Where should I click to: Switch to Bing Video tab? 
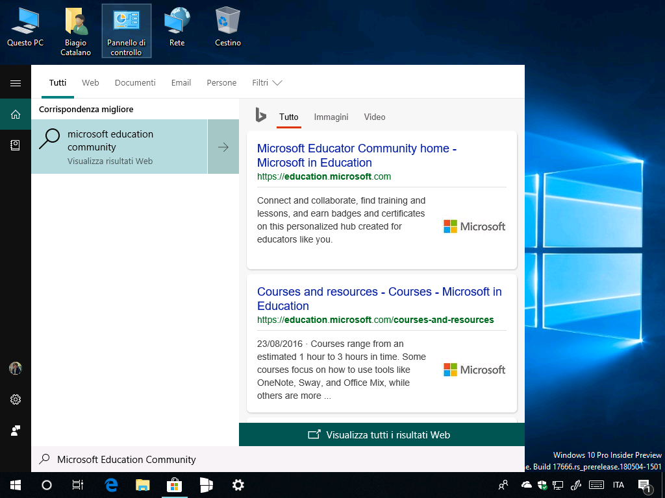375,117
